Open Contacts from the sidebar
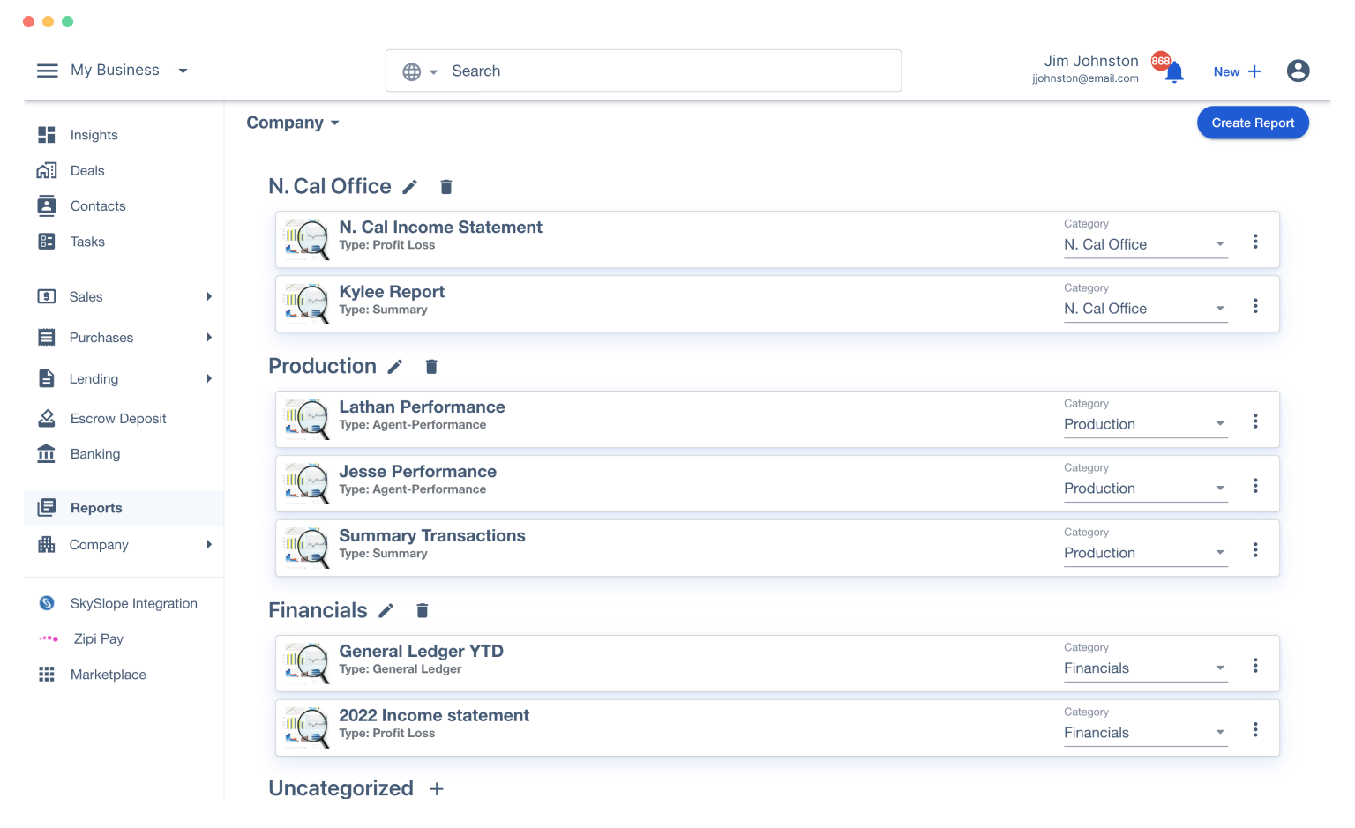 (x=97, y=205)
